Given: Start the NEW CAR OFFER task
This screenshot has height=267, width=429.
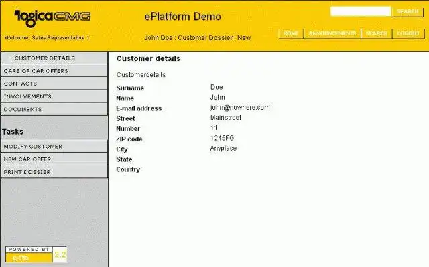Looking at the screenshot, I should [x=54, y=159].
